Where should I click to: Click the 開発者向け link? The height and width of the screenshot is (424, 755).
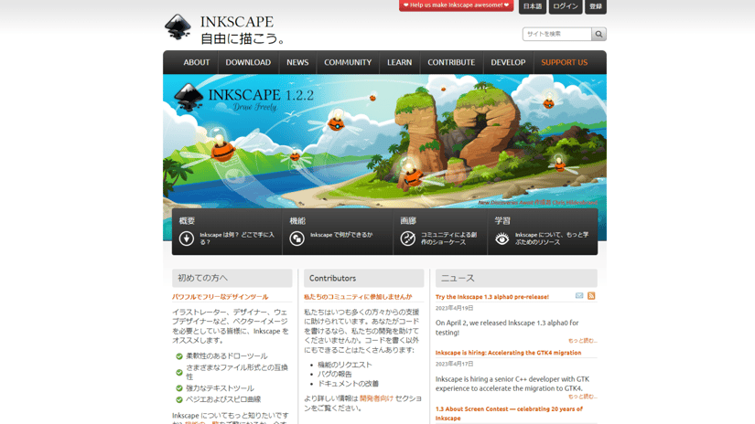(x=376, y=398)
